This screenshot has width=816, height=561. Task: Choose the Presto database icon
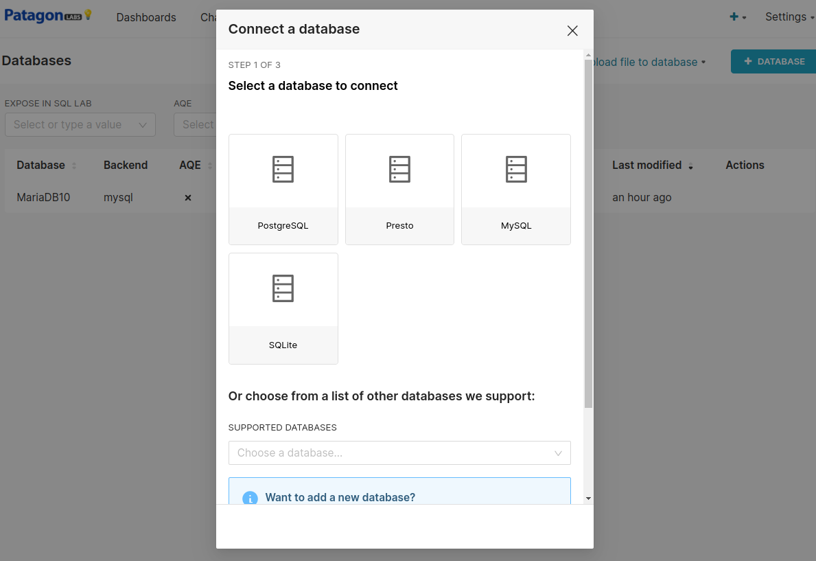point(399,170)
